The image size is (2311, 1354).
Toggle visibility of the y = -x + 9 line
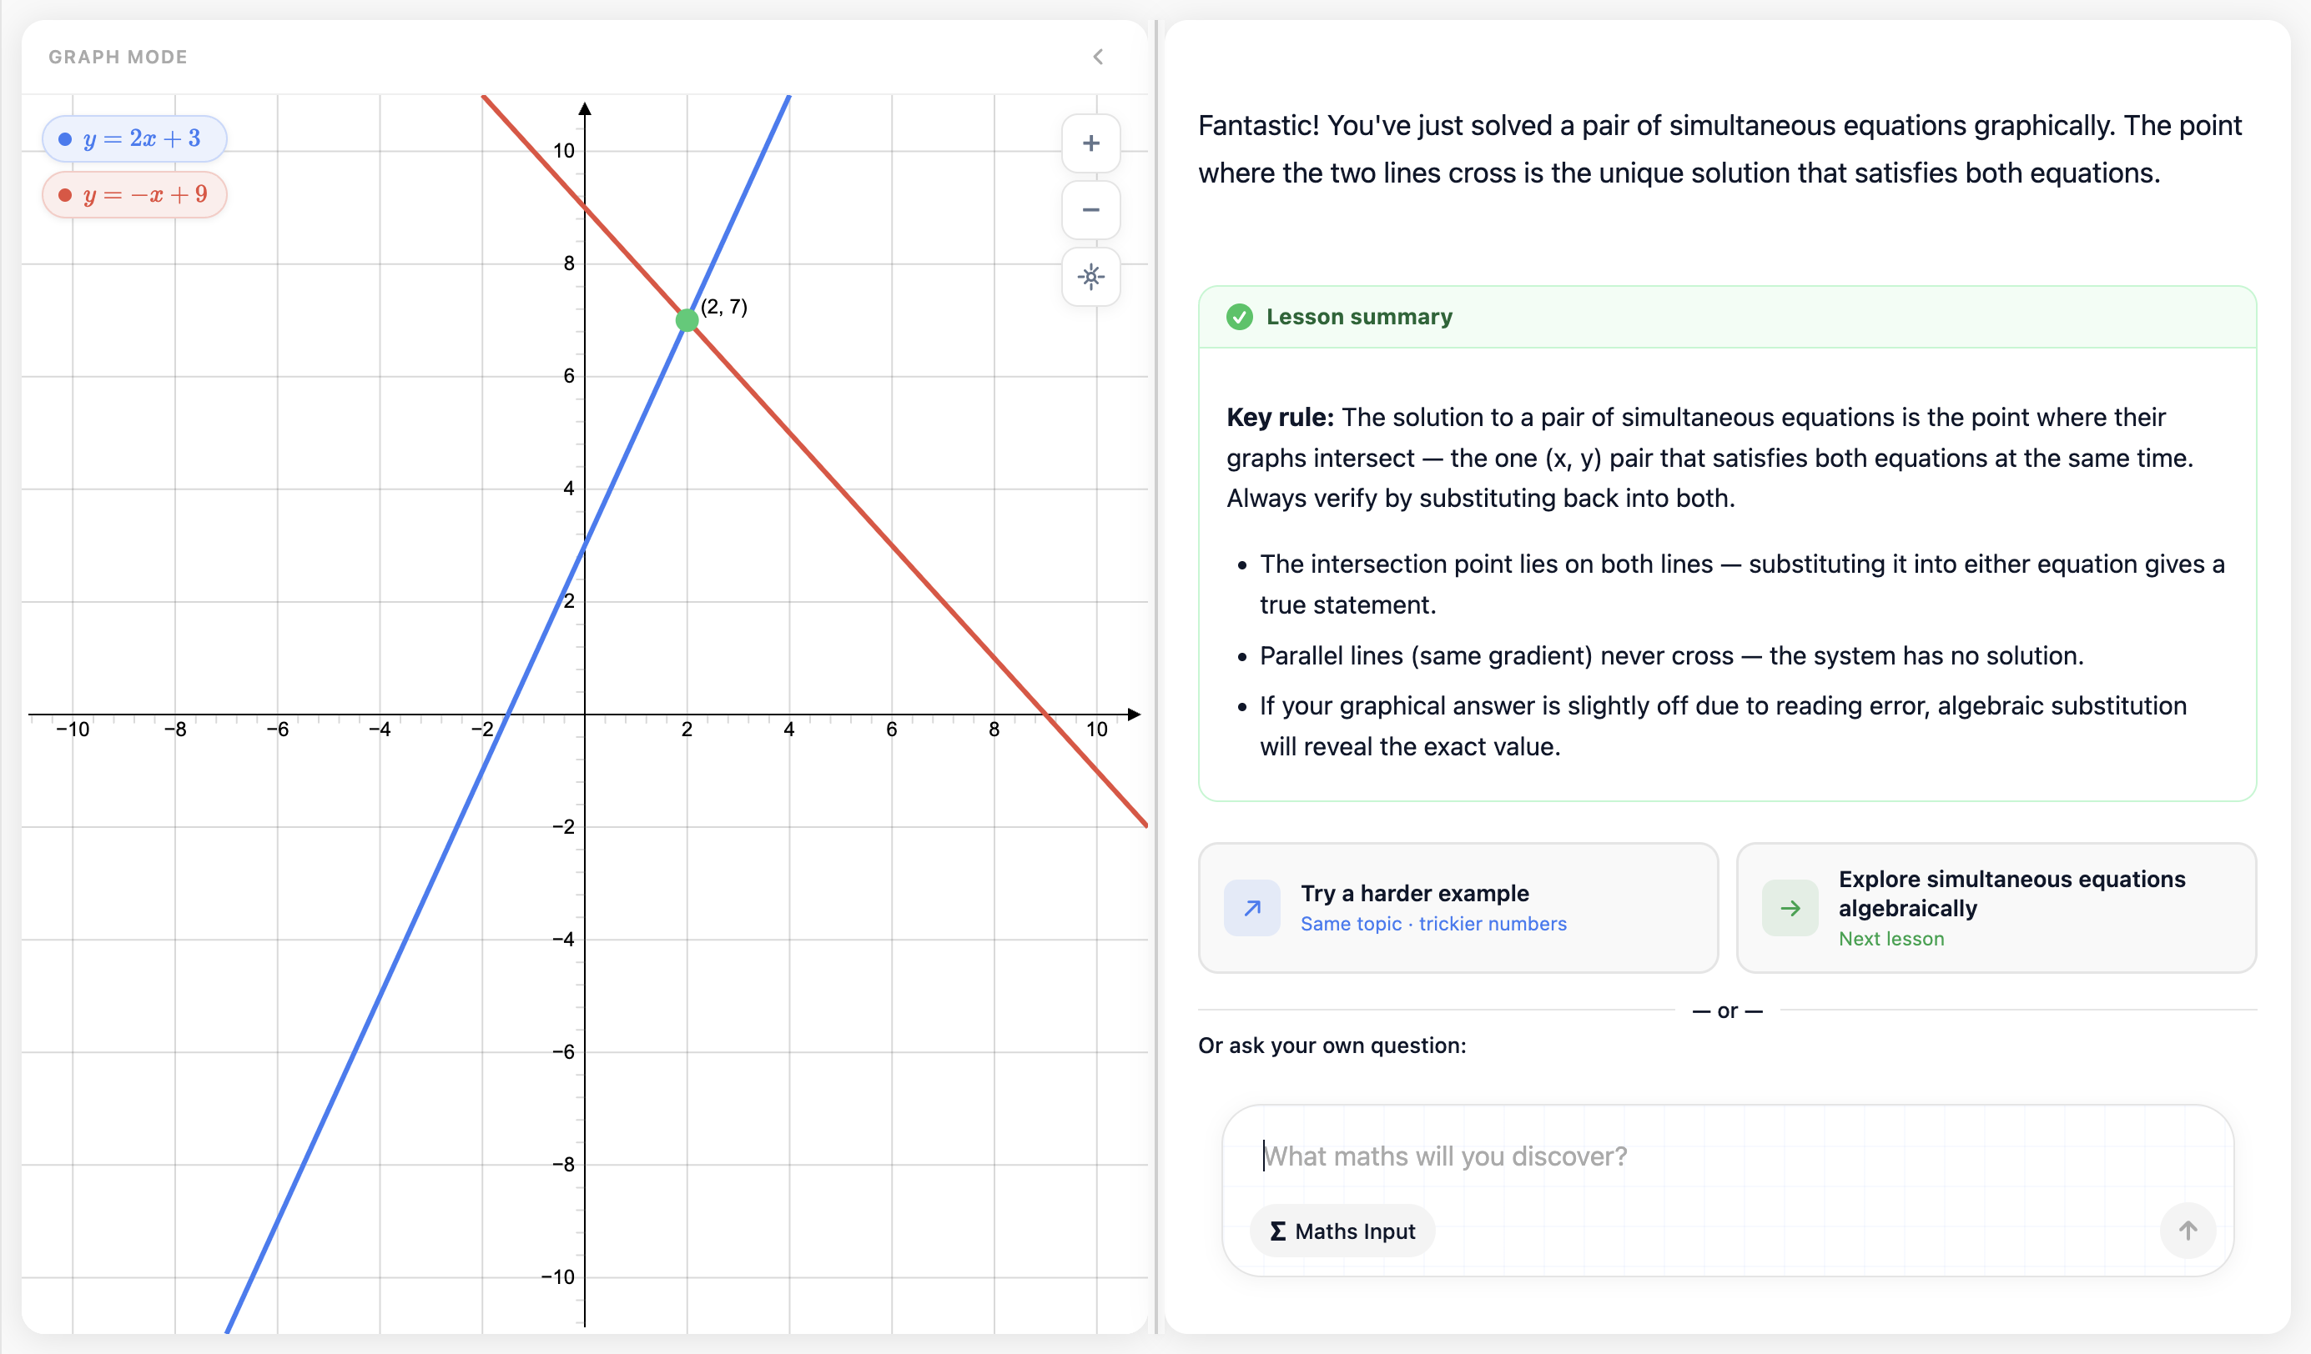point(133,194)
